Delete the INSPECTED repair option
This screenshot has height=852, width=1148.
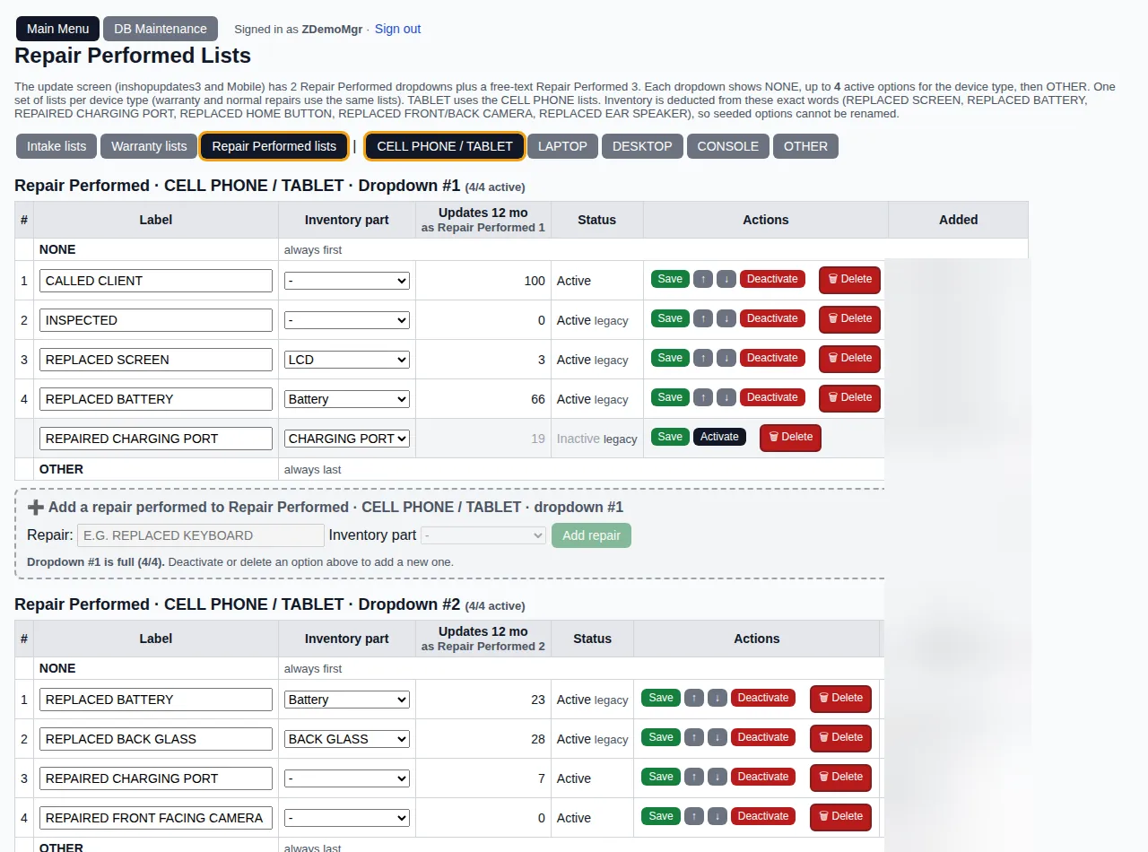coord(849,319)
